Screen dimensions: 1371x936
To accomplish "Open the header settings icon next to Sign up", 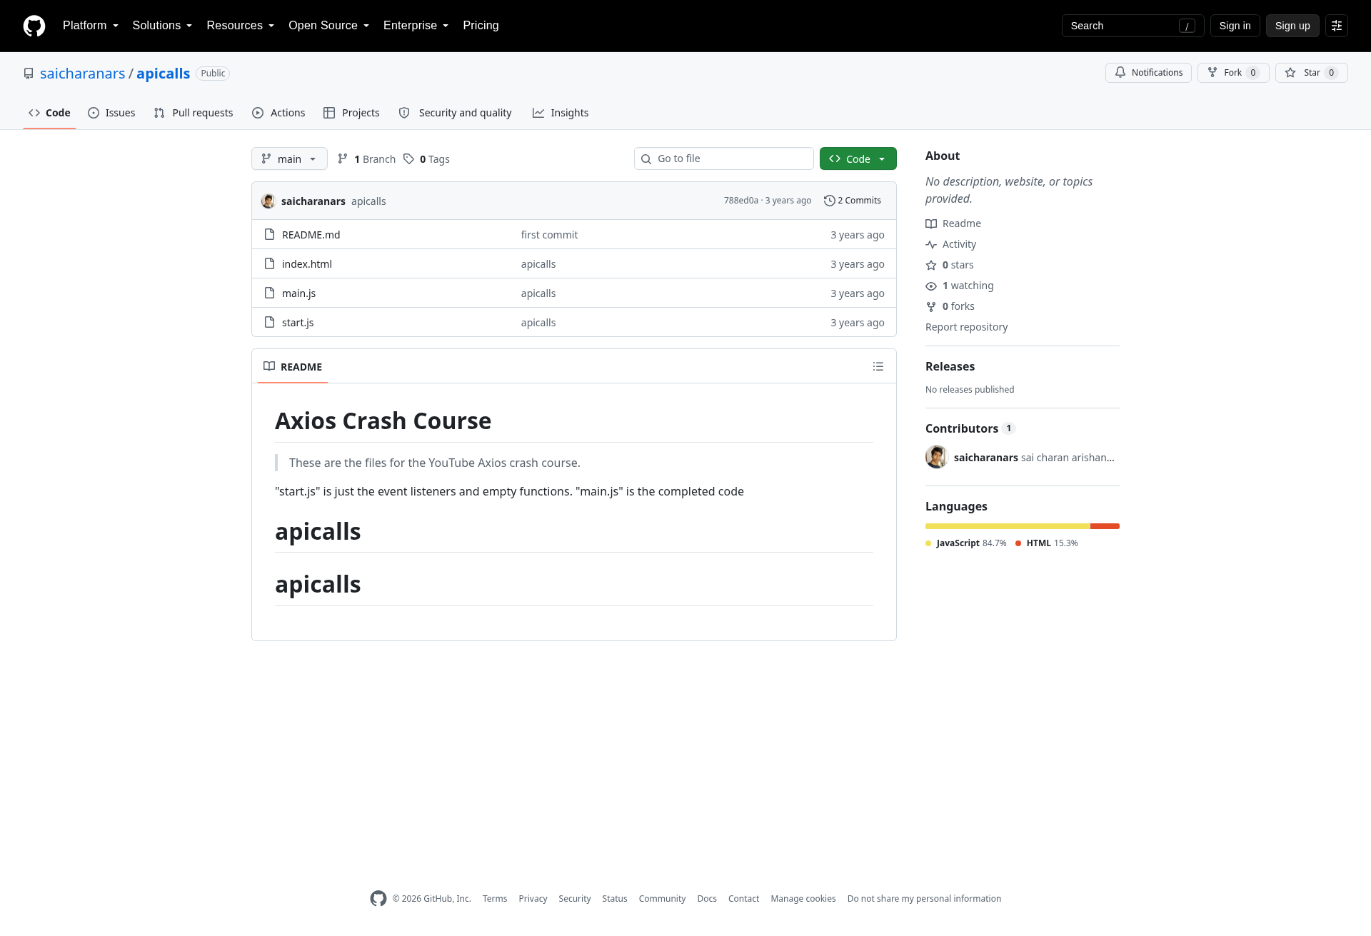I will coord(1337,26).
